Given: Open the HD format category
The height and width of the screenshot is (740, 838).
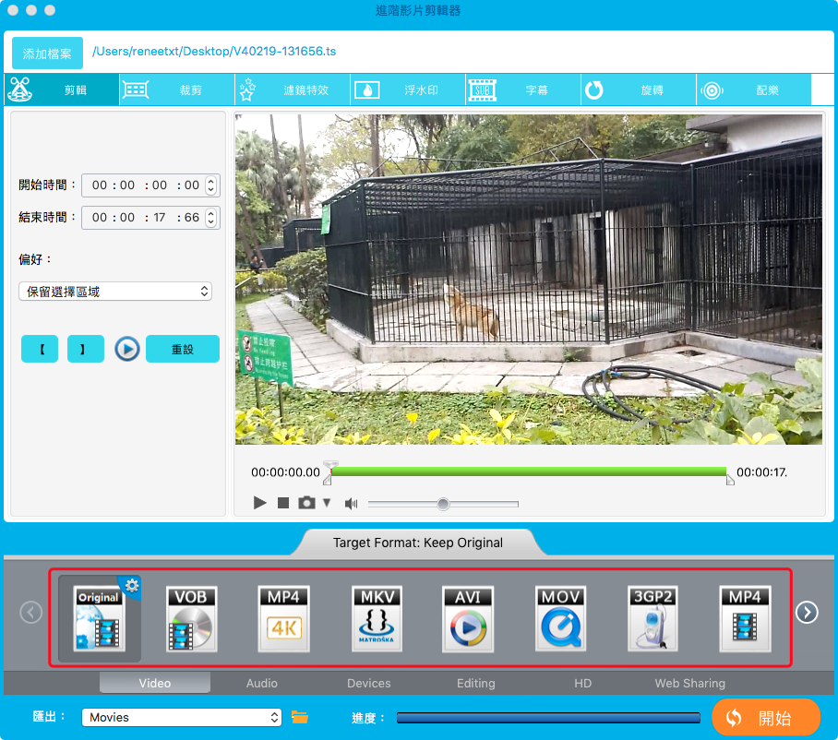Looking at the screenshot, I should (x=582, y=683).
